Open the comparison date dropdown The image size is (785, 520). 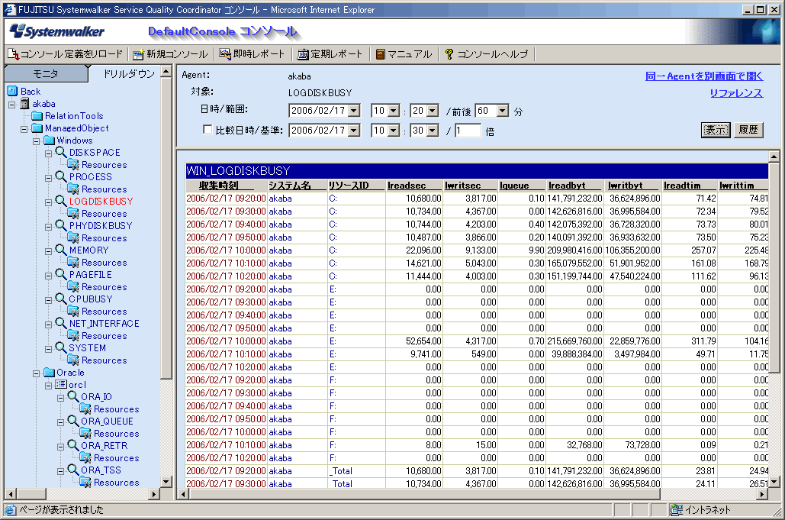355,131
